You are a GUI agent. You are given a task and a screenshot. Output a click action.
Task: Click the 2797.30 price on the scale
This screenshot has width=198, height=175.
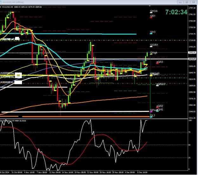pyautogui.click(x=192, y=8)
